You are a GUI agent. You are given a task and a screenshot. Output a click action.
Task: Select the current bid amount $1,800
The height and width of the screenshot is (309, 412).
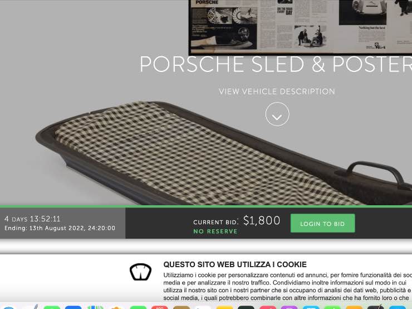[x=262, y=220]
